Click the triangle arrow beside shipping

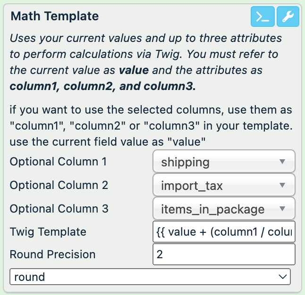(x=282, y=162)
